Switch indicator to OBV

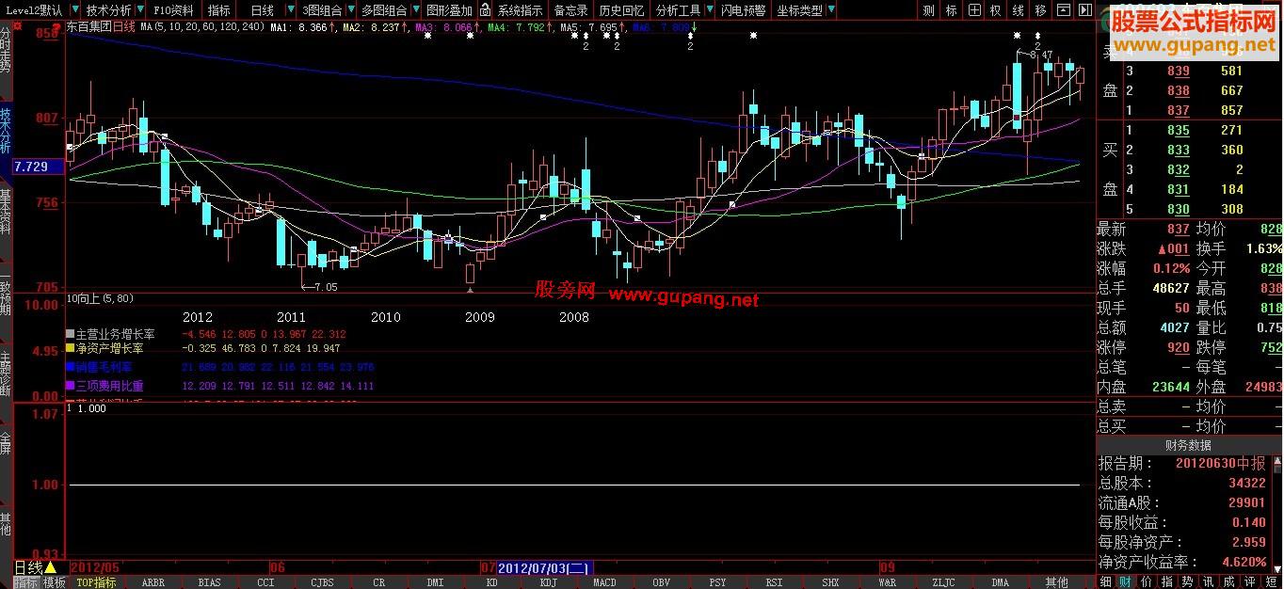coord(661,582)
